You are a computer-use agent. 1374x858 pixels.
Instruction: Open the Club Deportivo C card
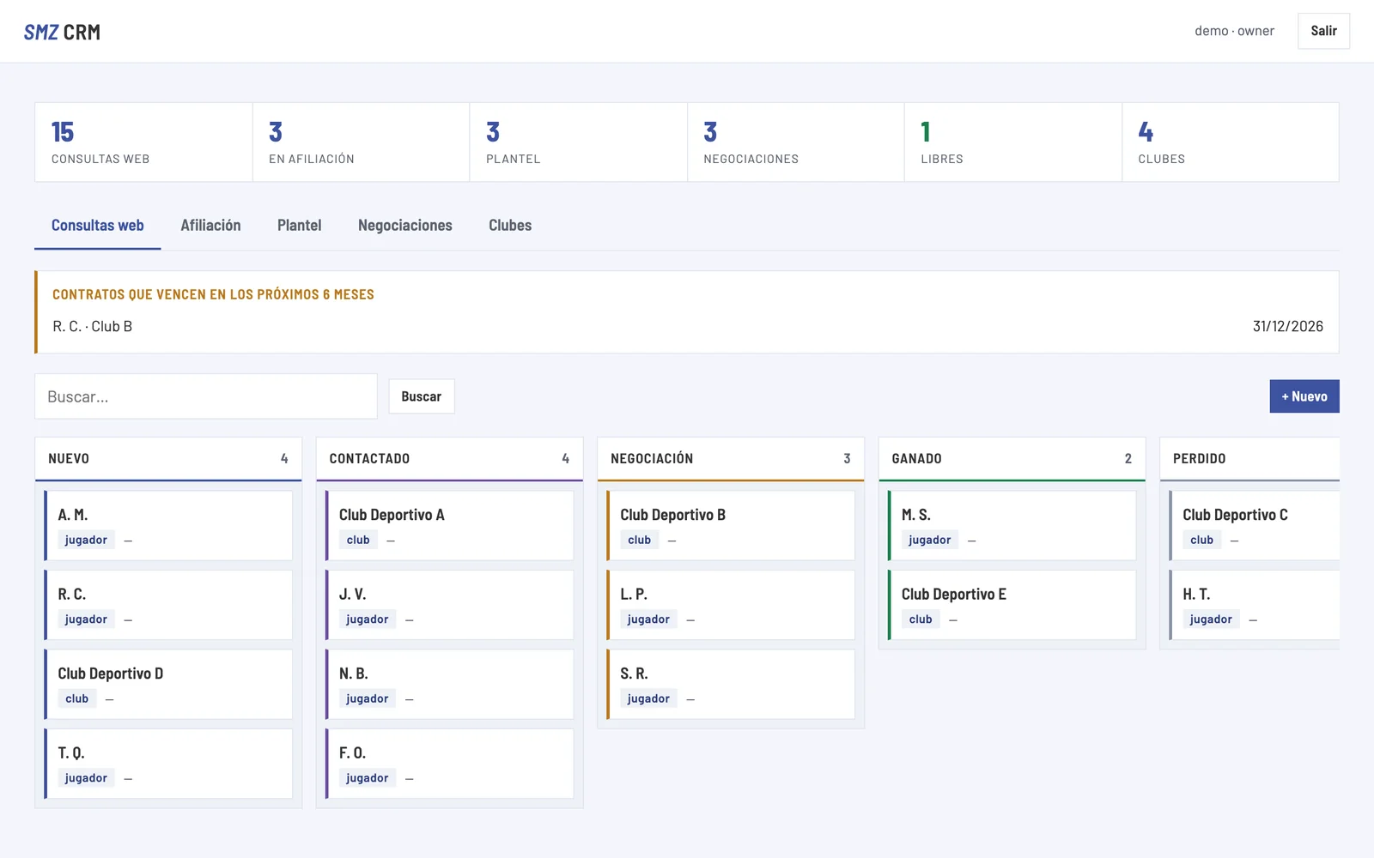(1255, 526)
